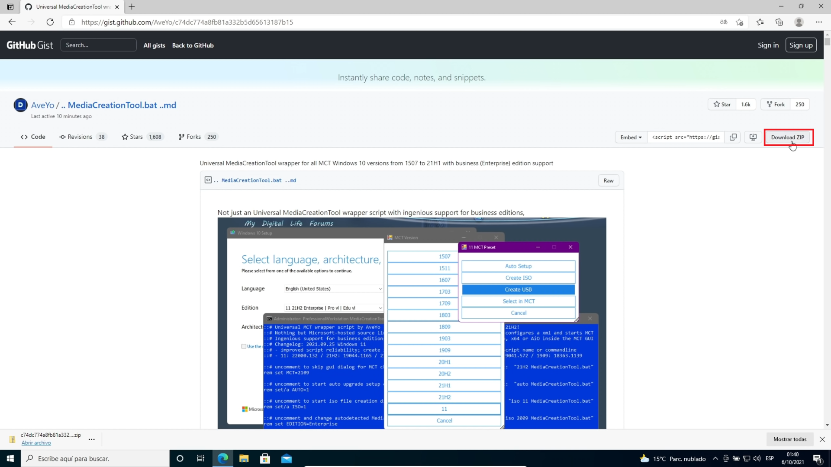Star this gist
The image size is (831, 467).
(x=722, y=104)
